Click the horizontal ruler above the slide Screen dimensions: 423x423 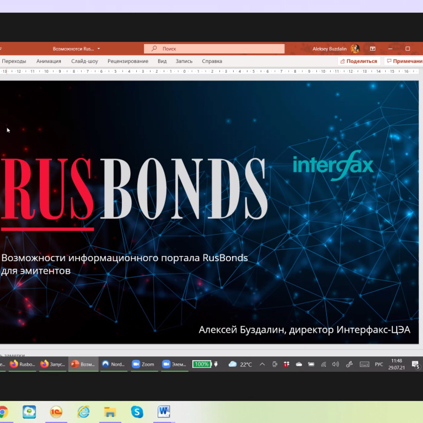(210, 71)
